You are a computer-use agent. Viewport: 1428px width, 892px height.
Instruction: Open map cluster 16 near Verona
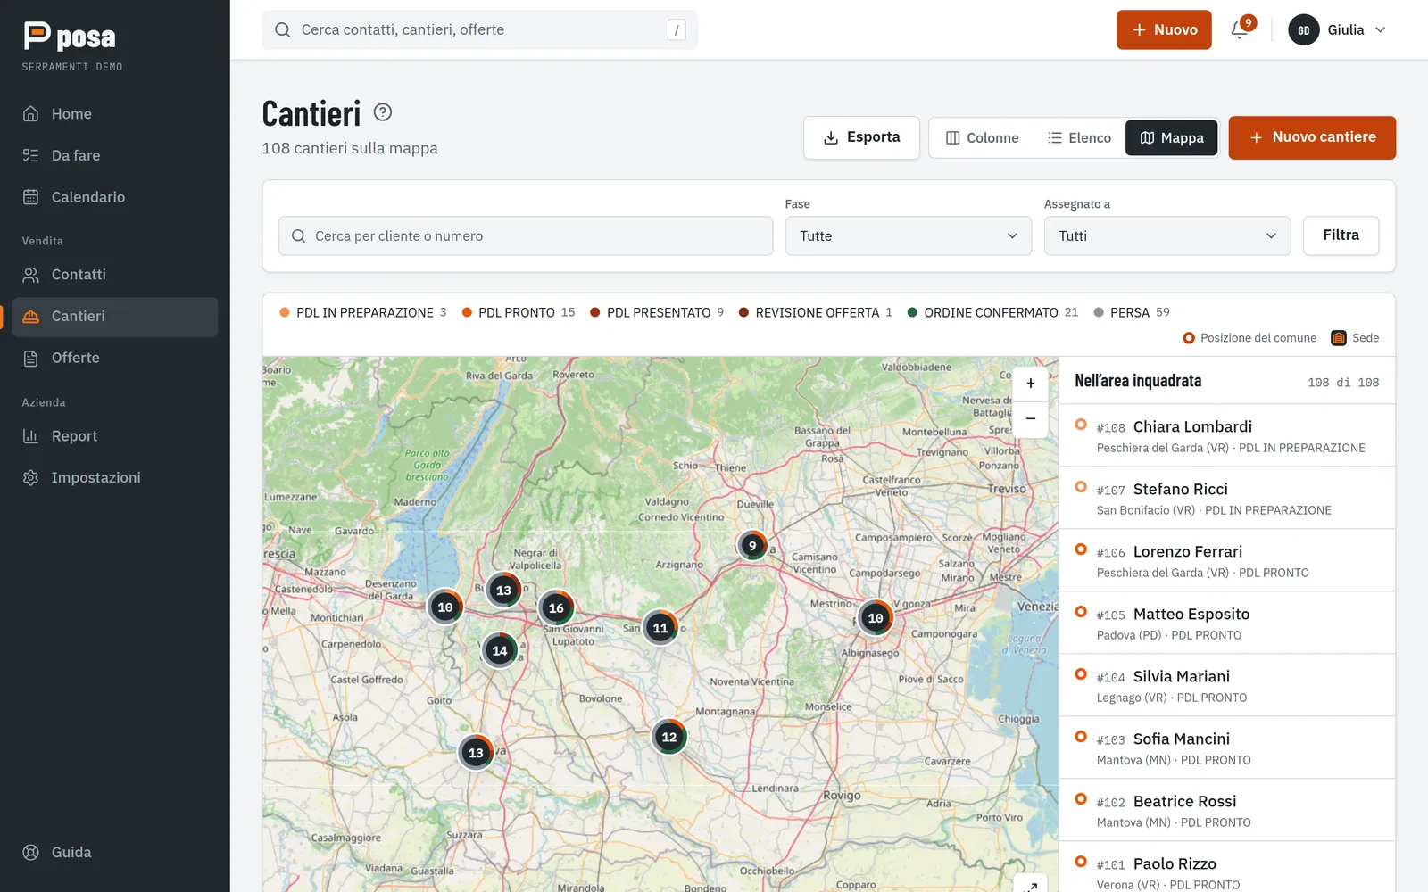tap(556, 607)
